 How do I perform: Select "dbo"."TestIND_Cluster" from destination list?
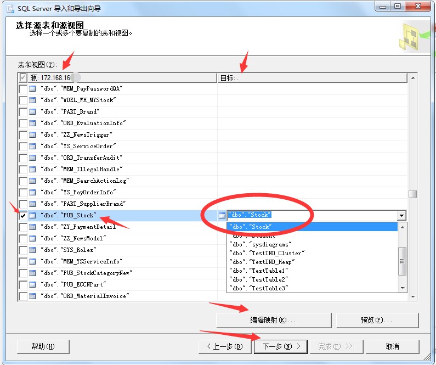click(266, 253)
